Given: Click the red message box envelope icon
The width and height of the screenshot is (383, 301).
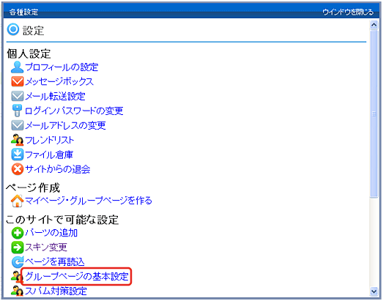Looking at the screenshot, I should 18,81.
